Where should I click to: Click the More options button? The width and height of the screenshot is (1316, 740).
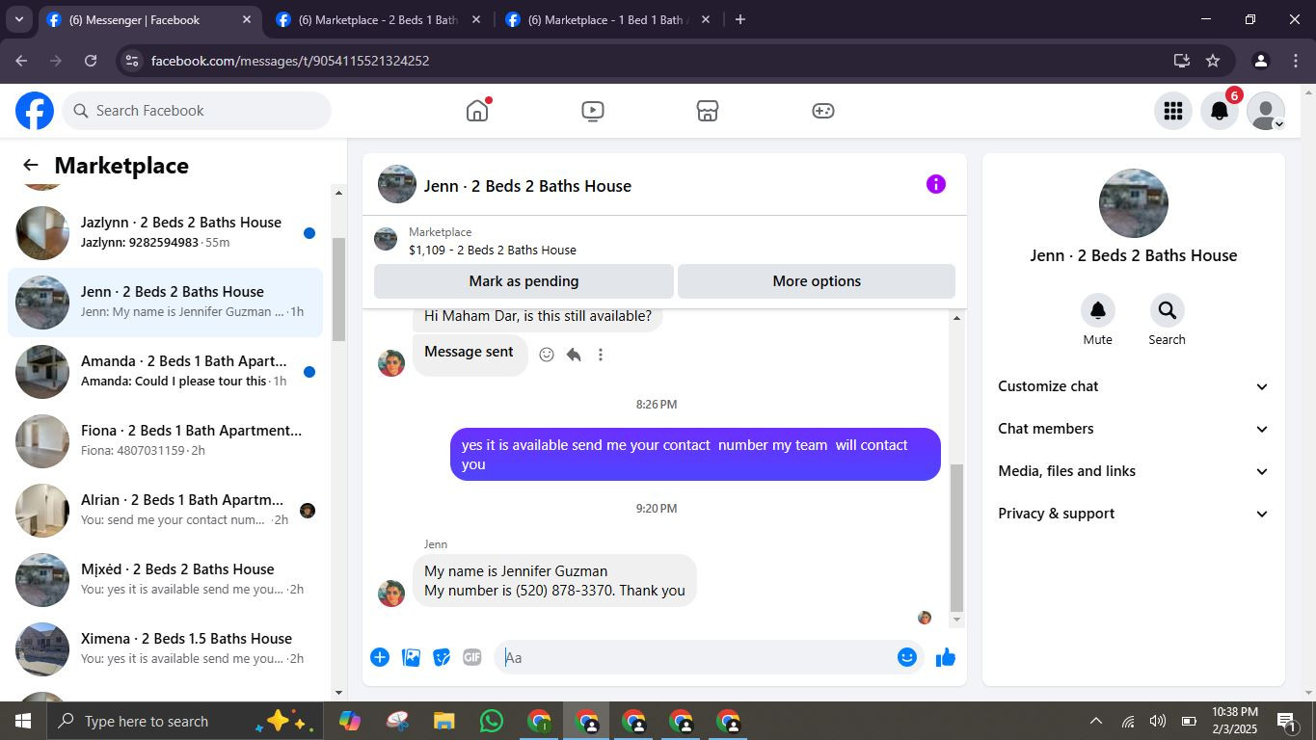(817, 281)
